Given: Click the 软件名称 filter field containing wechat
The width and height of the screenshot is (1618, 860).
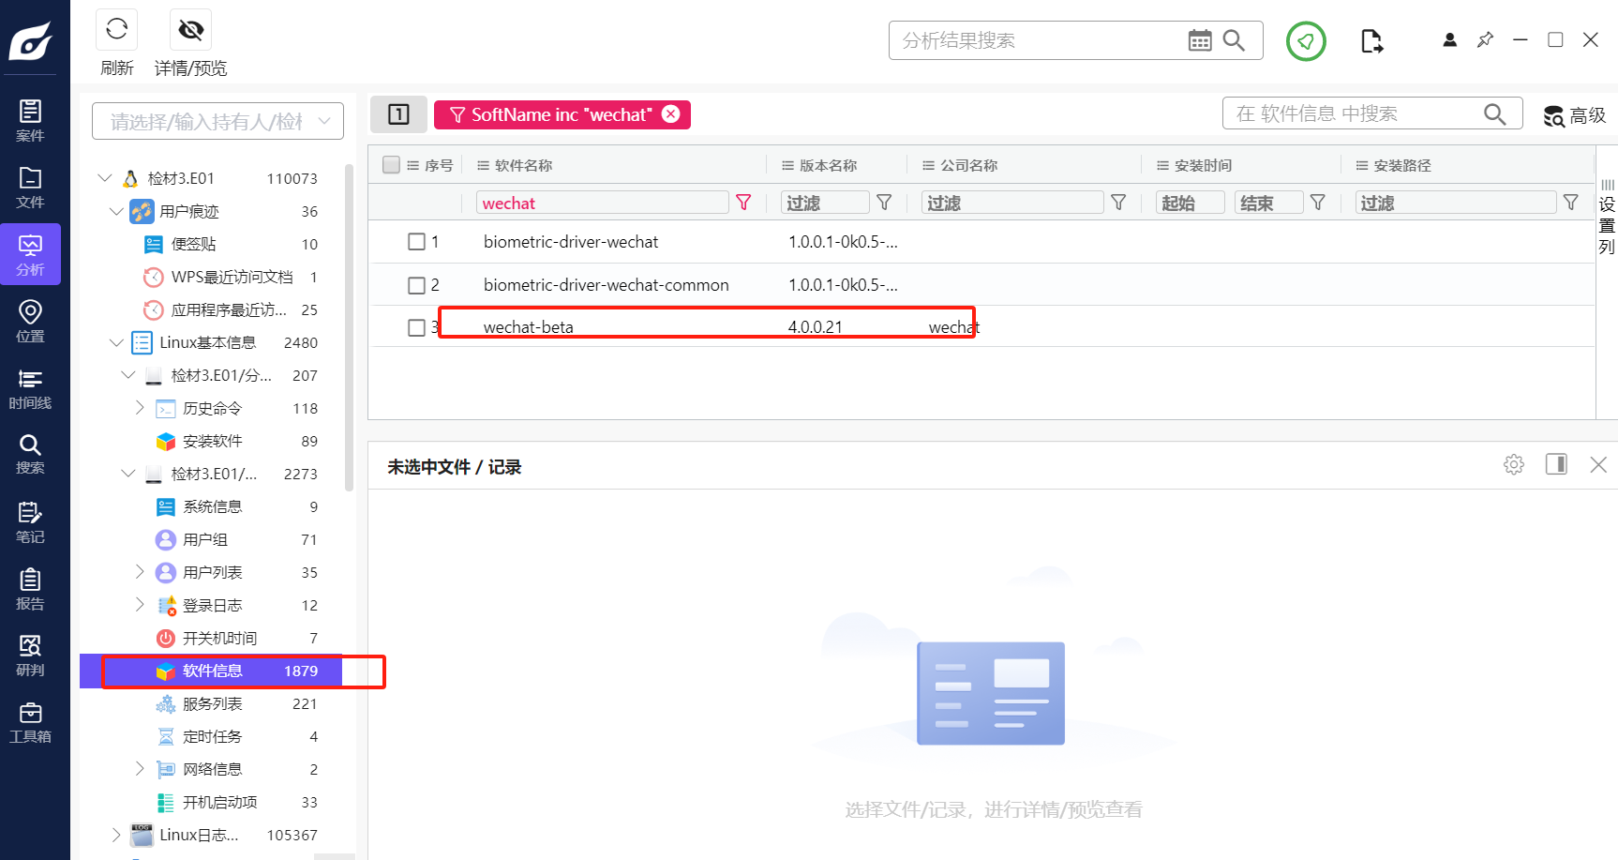Looking at the screenshot, I should [603, 203].
